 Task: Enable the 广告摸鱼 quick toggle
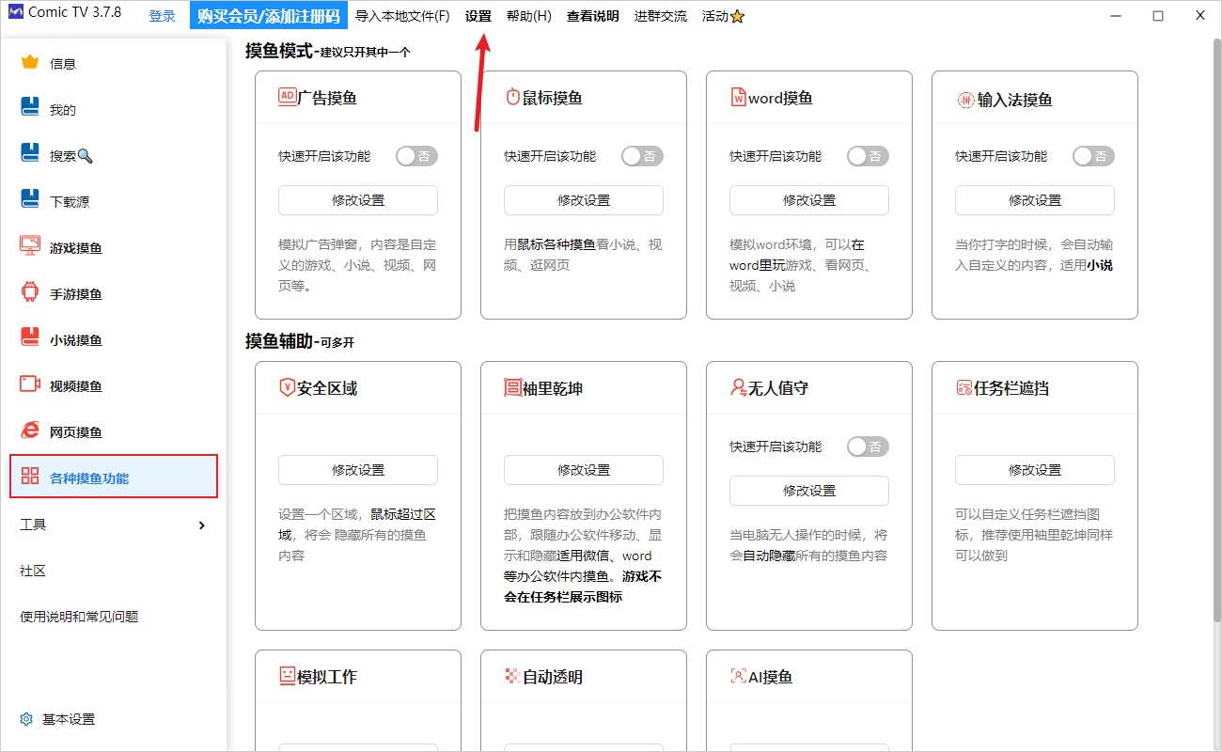pos(416,156)
